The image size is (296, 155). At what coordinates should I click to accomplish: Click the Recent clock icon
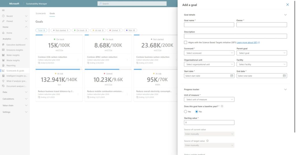(x=3, y=16)
